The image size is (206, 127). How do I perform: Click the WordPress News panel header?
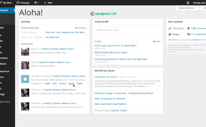[x=128, y=71]
